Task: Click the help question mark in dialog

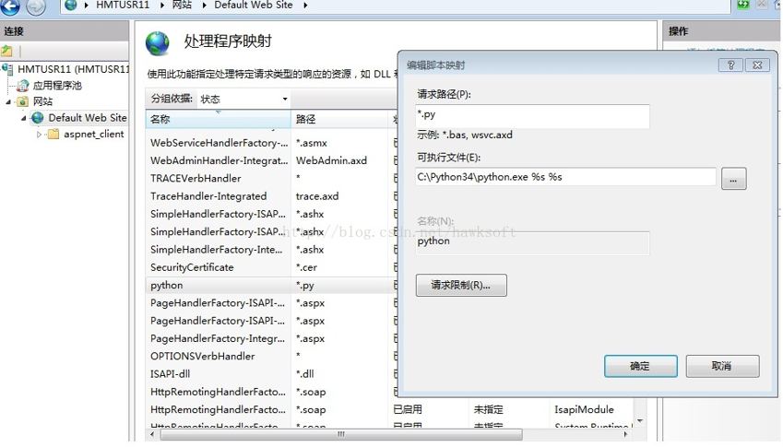Action: [730, 65]
